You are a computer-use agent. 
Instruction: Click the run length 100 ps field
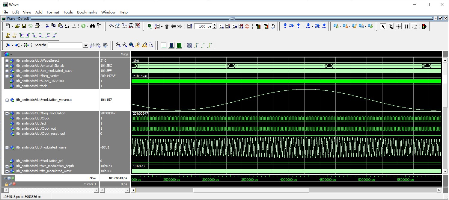[x=203, y=26]
